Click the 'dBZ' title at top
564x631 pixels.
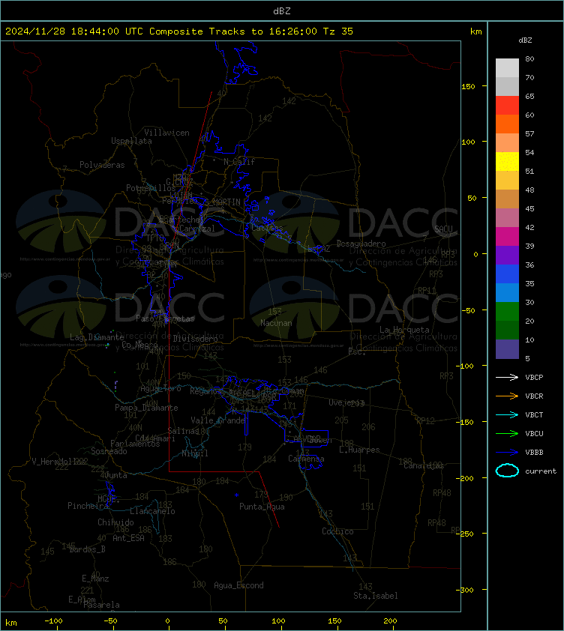[281, 10]
